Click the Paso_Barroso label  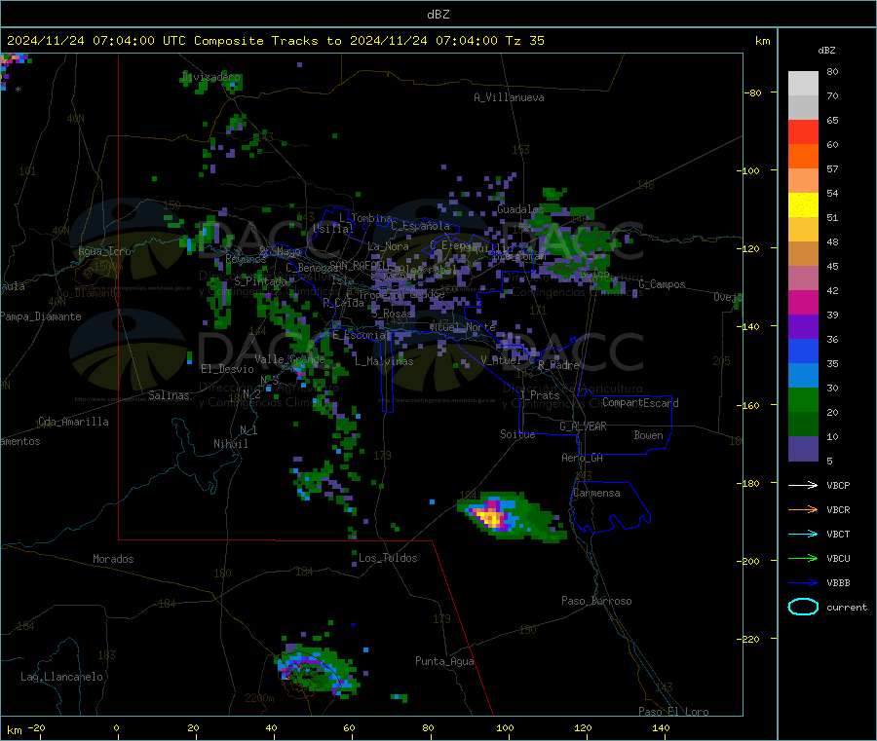[596, 601]
